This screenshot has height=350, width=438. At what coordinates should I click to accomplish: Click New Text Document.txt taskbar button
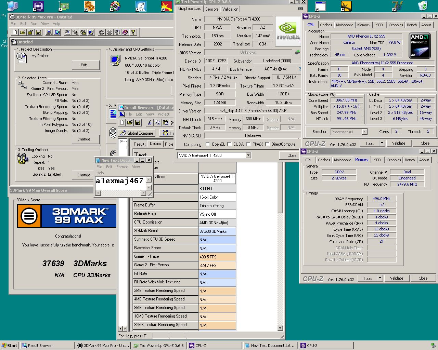pyautogui.click(x=270, y=346)
